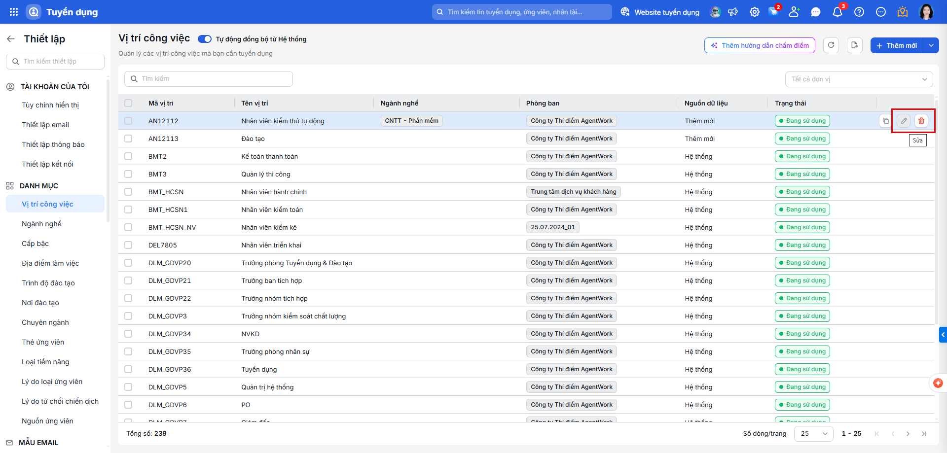
Task: Select 'Thiết lập email' sidebar item
Action: 45,125
